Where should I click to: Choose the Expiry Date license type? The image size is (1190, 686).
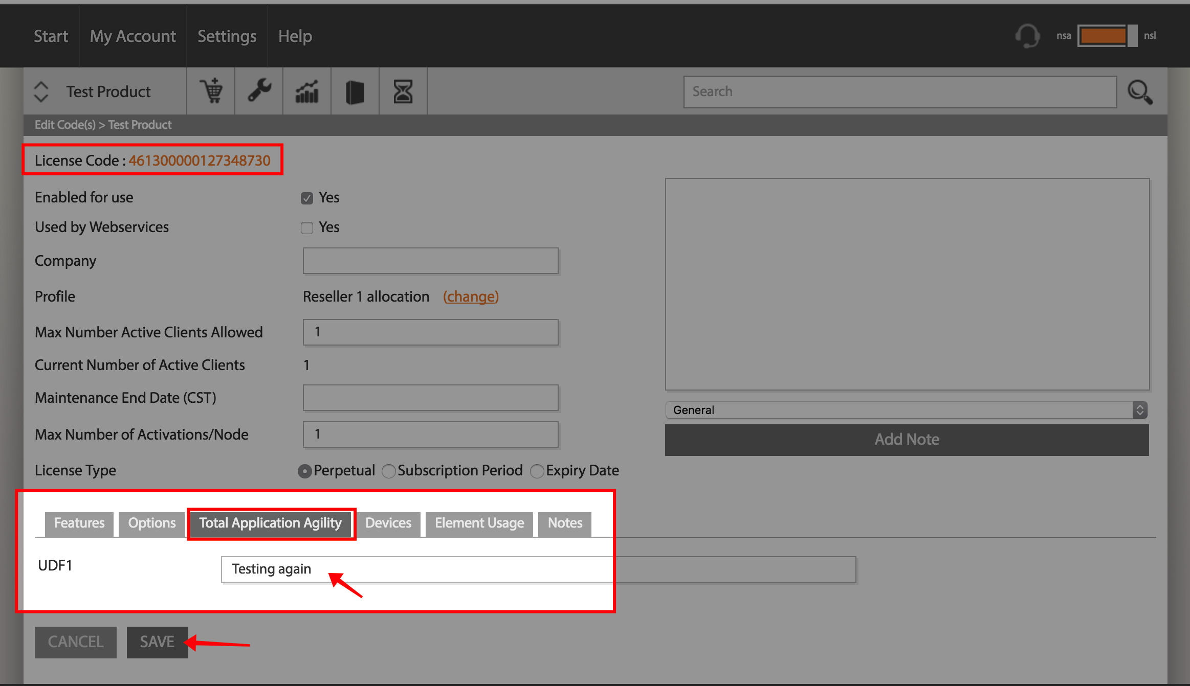[537, 471]
